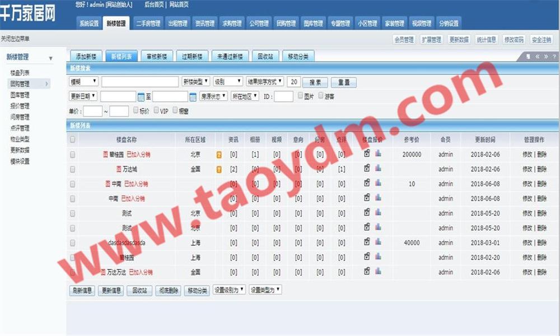Open bar chart icon for dasdasdasdasda row
The image size is (560, 336).
pyautogui.click(x=378, y=242)
